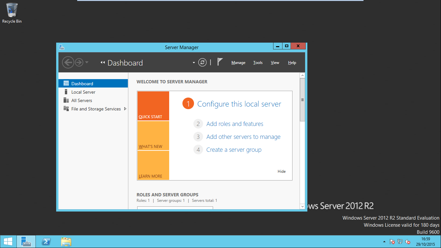Minimize the Server Manager window
This screenshot has width=441, height=248.
tap(278, 46)
